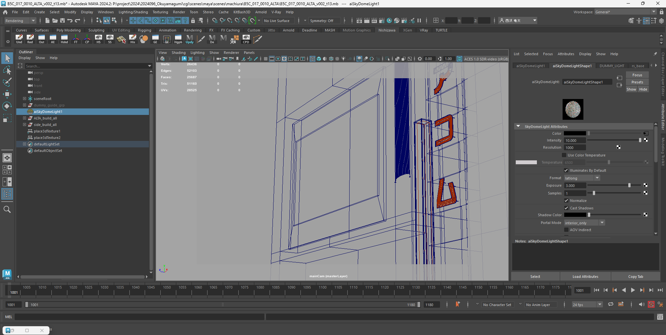Uncheck the Cast Shadows option
Viewport: 666px width, 335px height.
[566, 208]
